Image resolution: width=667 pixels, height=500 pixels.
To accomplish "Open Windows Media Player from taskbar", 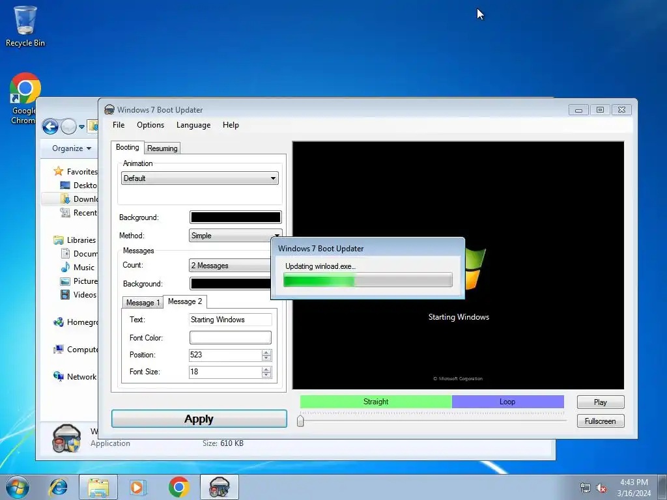I will coord(137,487).
